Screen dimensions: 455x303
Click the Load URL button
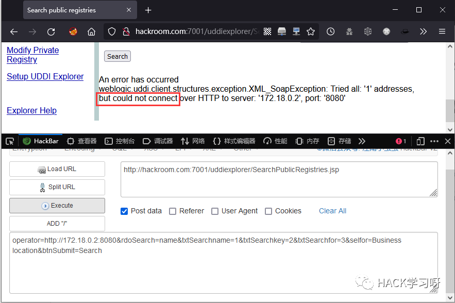pyautogui.click(x=57, y=169)
